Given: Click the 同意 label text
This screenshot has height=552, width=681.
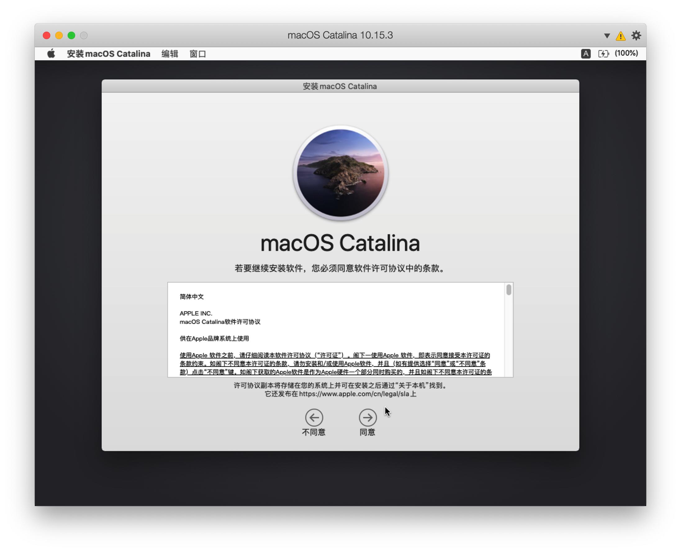Looking at the screenshot, I should tap(367, 432).
